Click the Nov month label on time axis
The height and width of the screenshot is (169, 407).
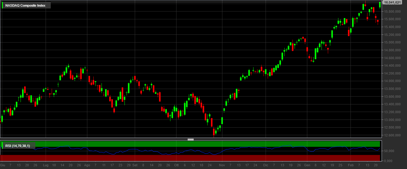tap(222, 165)
